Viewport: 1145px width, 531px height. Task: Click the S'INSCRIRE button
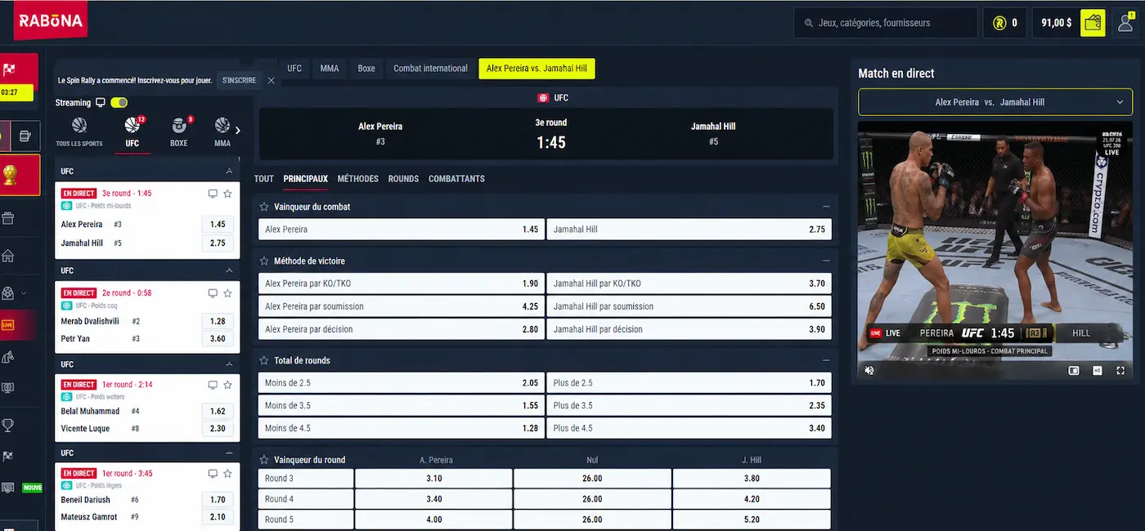240,80
